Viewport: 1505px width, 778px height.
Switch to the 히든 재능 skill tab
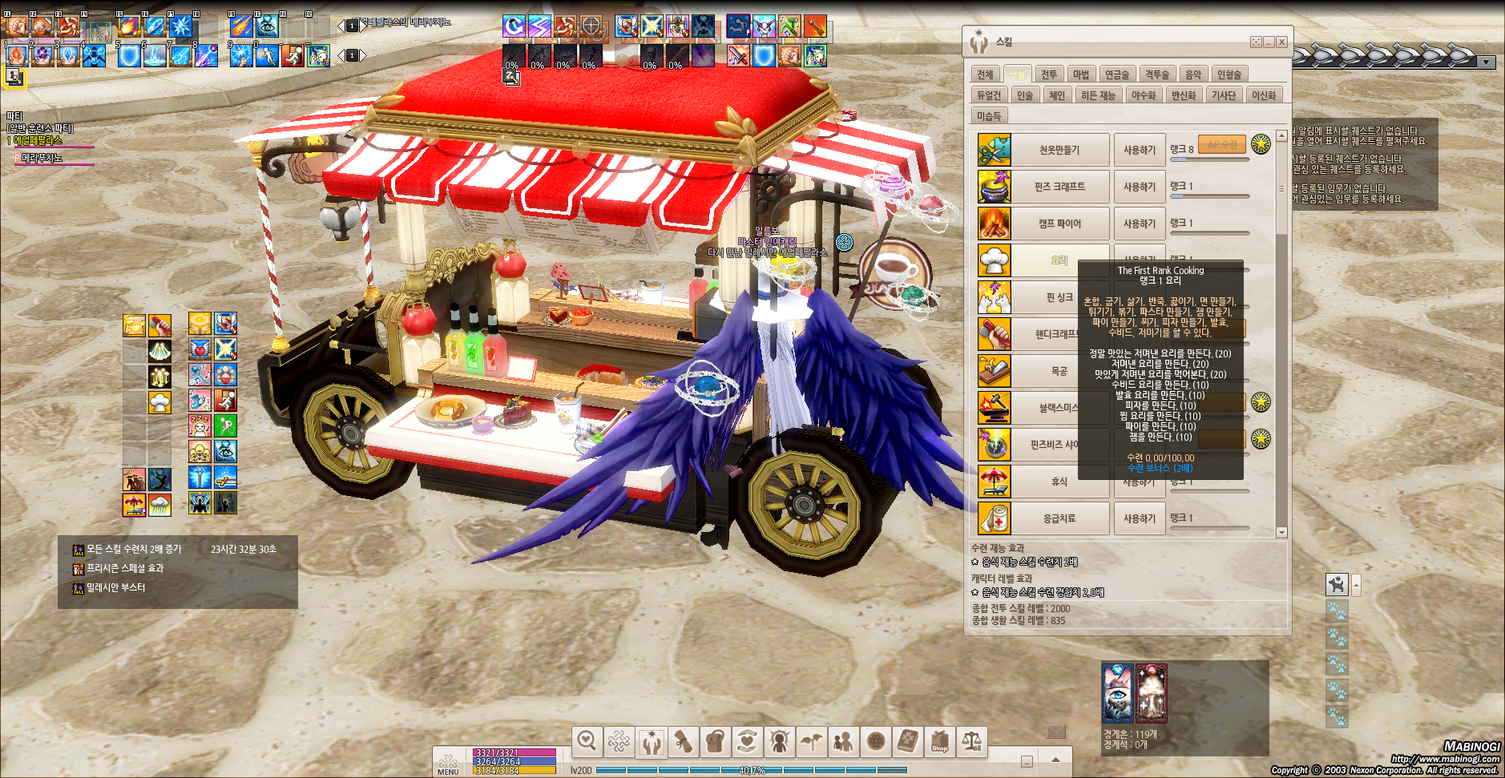click(x=1098, y=95)
